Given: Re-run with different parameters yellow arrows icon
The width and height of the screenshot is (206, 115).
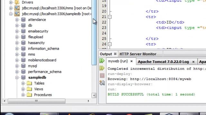Looking at the screenshot, I should [x=102, y=68].
